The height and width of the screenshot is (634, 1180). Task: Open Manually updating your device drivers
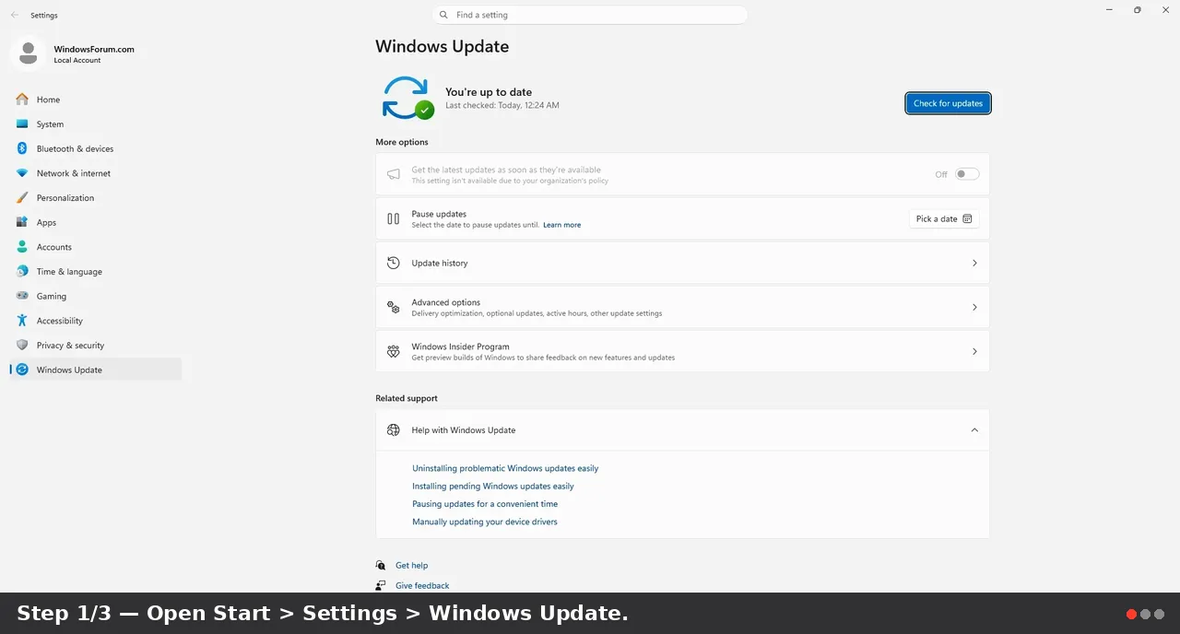coord(485,522)
